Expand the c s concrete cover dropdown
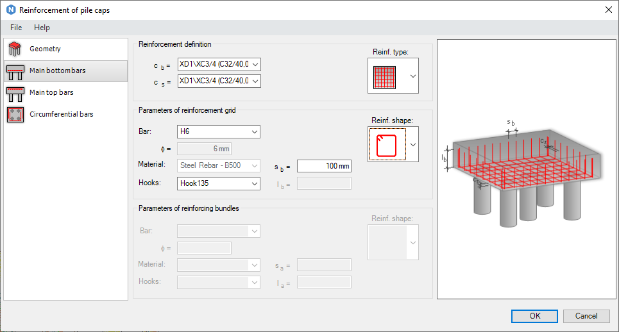 pyautogui.click(x=255, y=81)
